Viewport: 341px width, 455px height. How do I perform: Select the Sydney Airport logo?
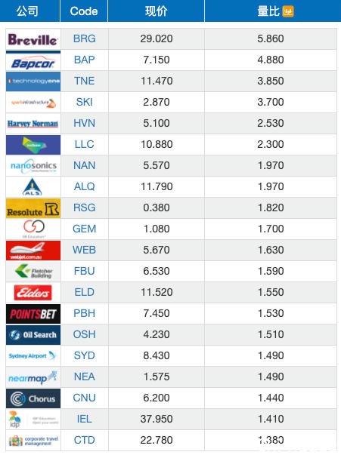(x=33, y=355)
